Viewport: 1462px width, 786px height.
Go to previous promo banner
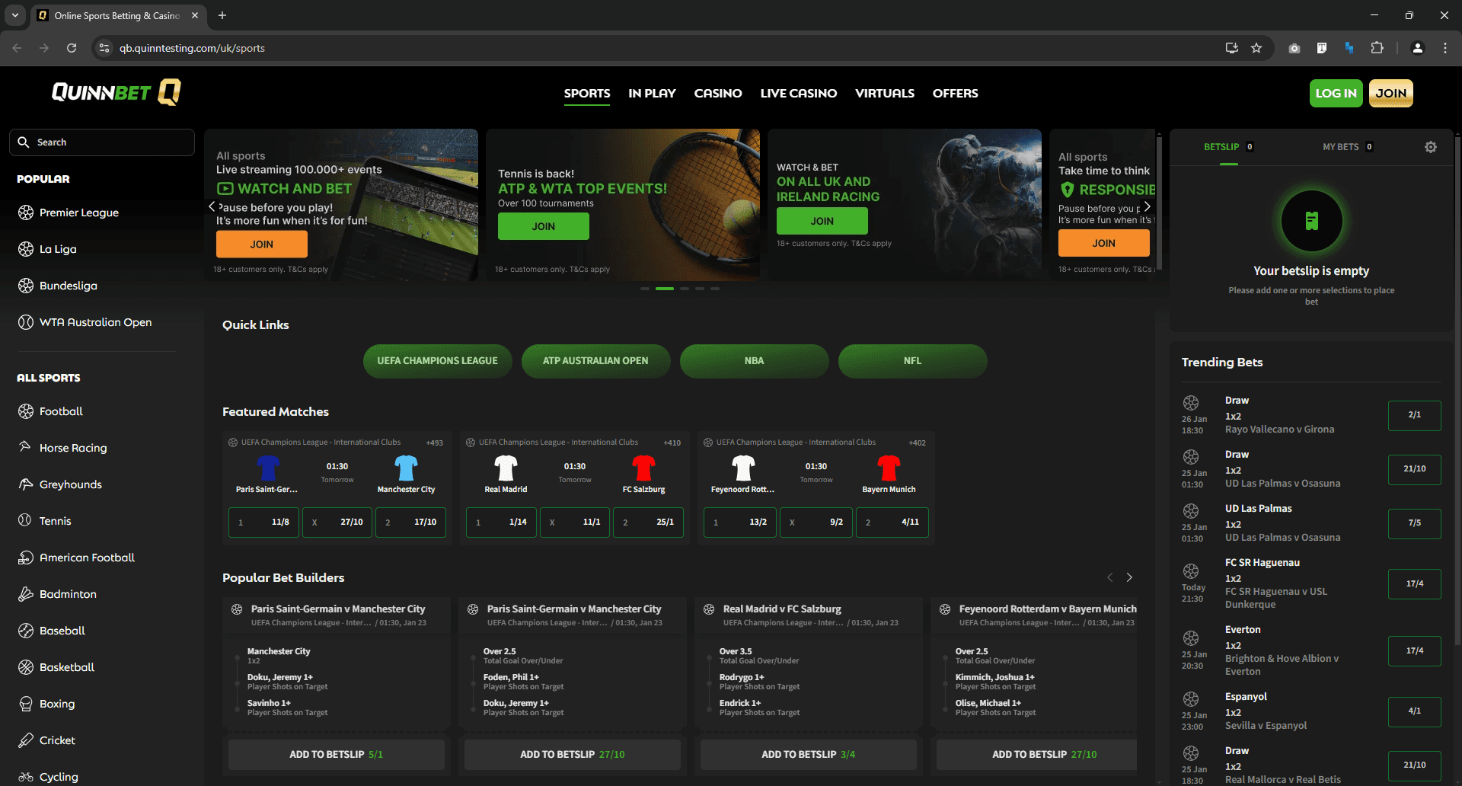(212, 206)
